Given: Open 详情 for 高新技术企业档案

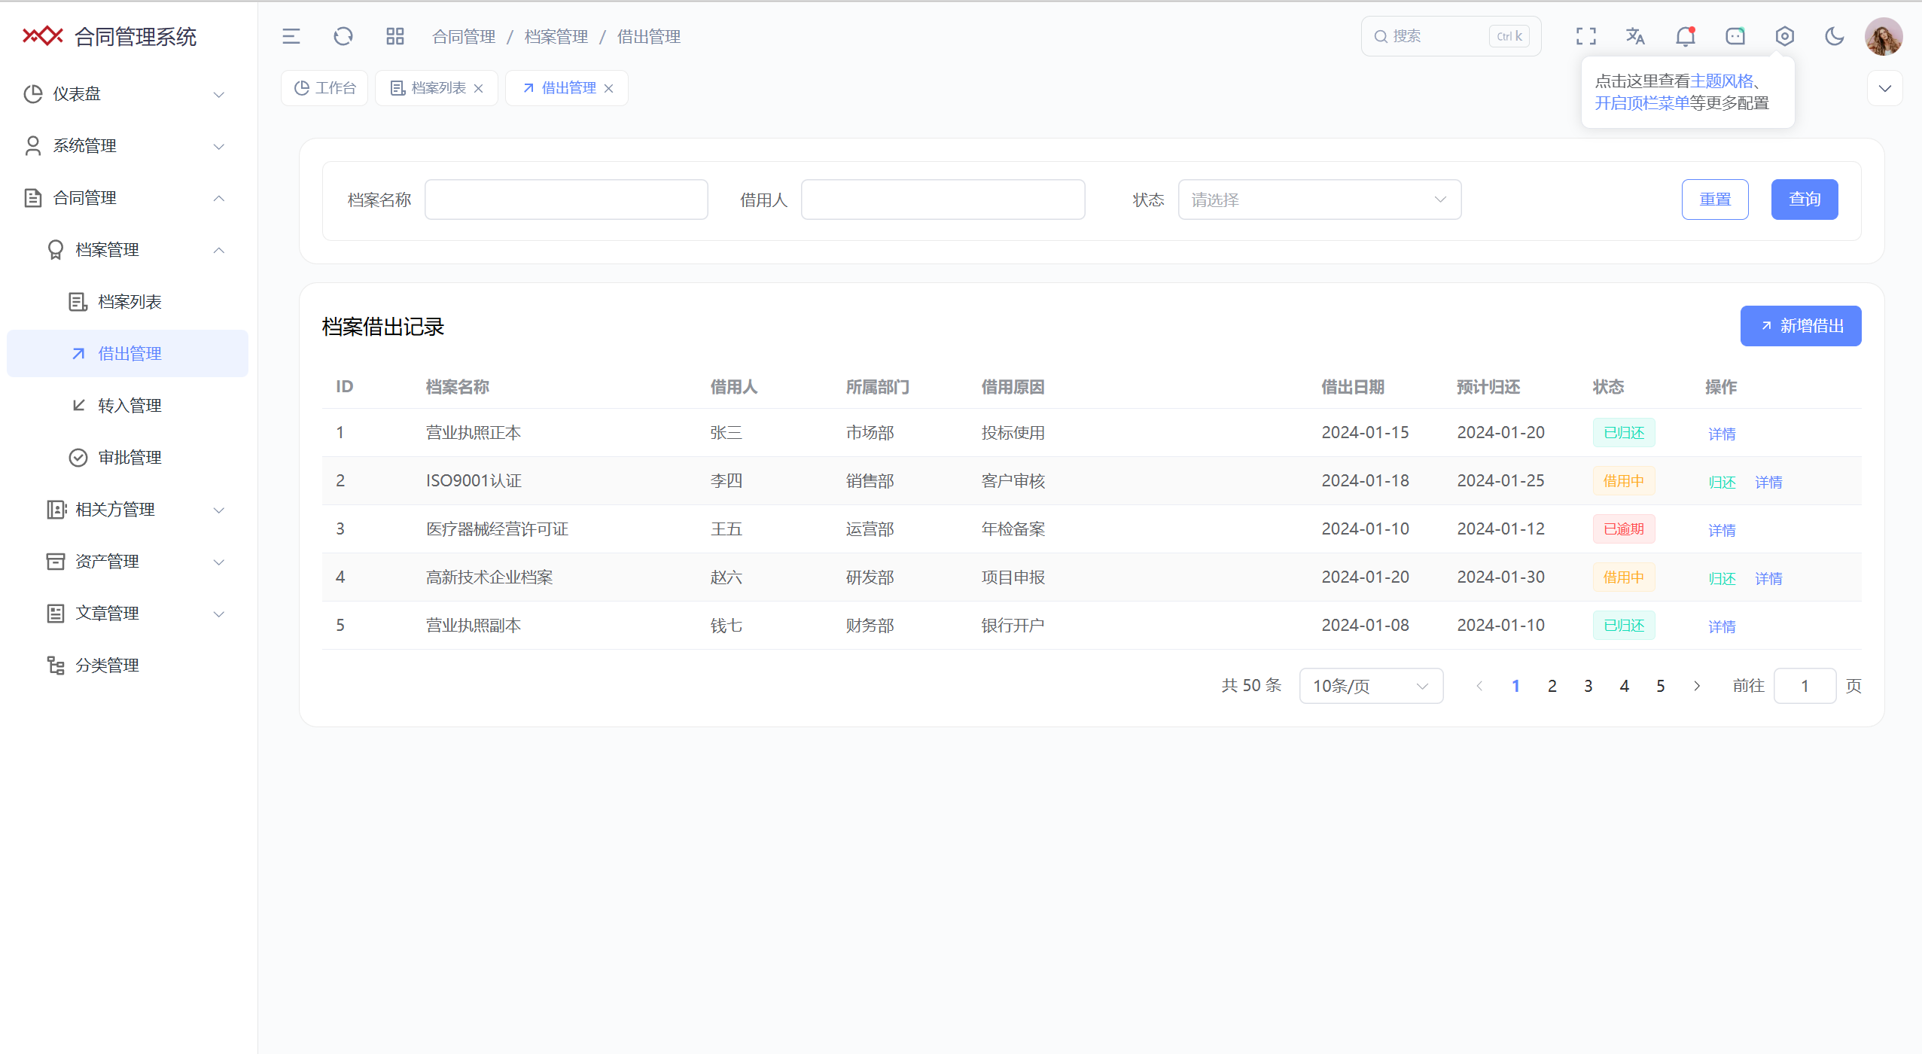Looking at the screenshot, I should coord(1768,578).
